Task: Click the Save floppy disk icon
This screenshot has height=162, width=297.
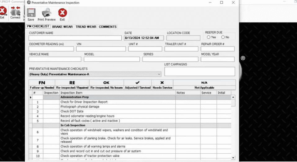Action: pyautogui.click(x=31, y=14)
